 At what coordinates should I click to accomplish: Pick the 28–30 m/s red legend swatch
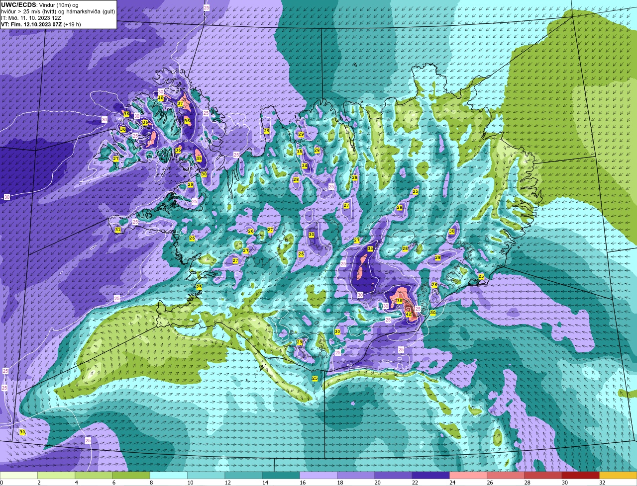[x=543, y=475]
